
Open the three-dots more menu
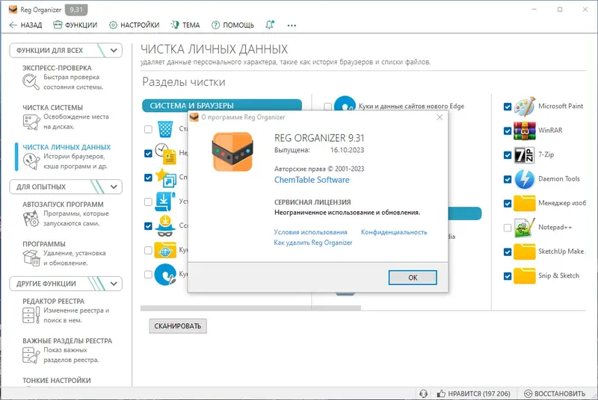pos(292,25)
